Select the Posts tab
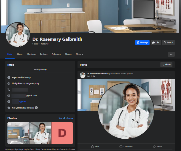Viewport: 181px width, 151px height. click(10, 54)
